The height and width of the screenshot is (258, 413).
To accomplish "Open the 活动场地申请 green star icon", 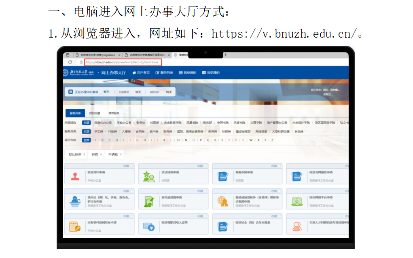I will [x=149, y=177].
